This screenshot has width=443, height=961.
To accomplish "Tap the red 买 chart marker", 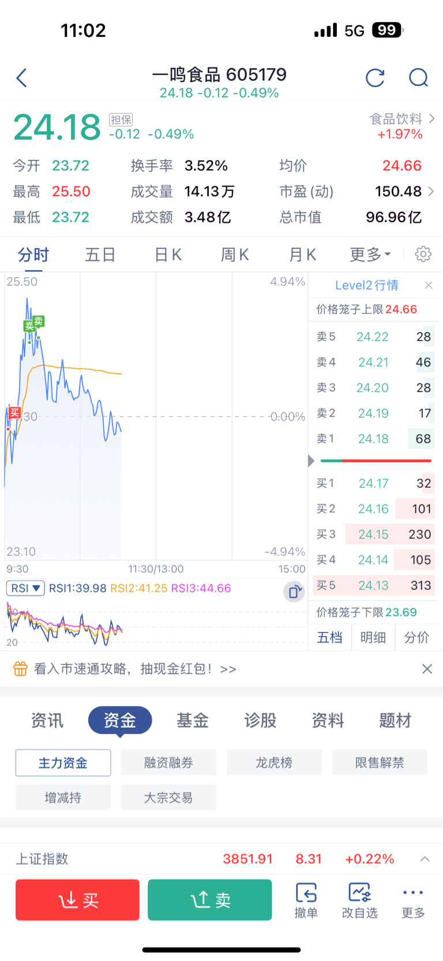I will tap(14, 413).
